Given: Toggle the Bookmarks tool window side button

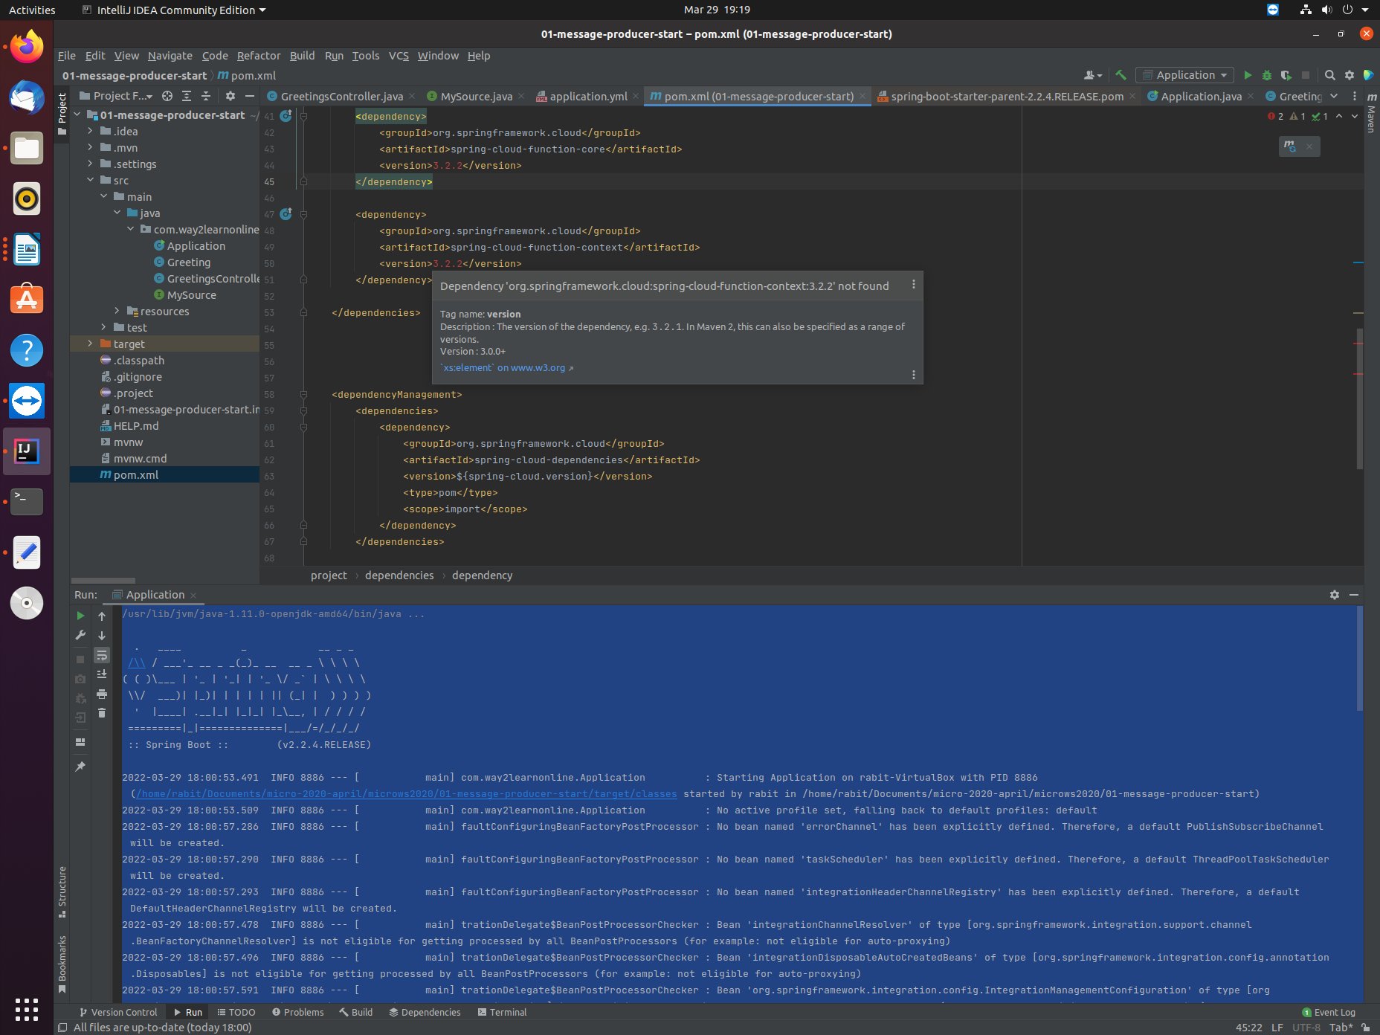Looking at the screenshot, I should (62, 964).
